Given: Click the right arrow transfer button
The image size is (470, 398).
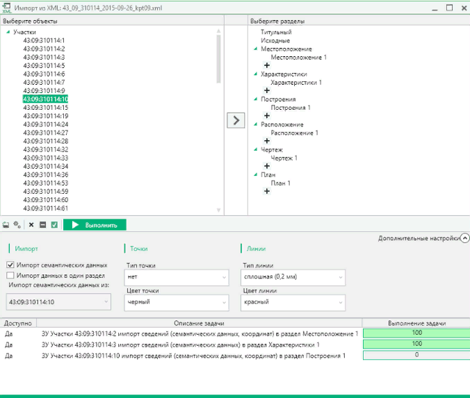Looking at the screenshot, I should (236, 120).
